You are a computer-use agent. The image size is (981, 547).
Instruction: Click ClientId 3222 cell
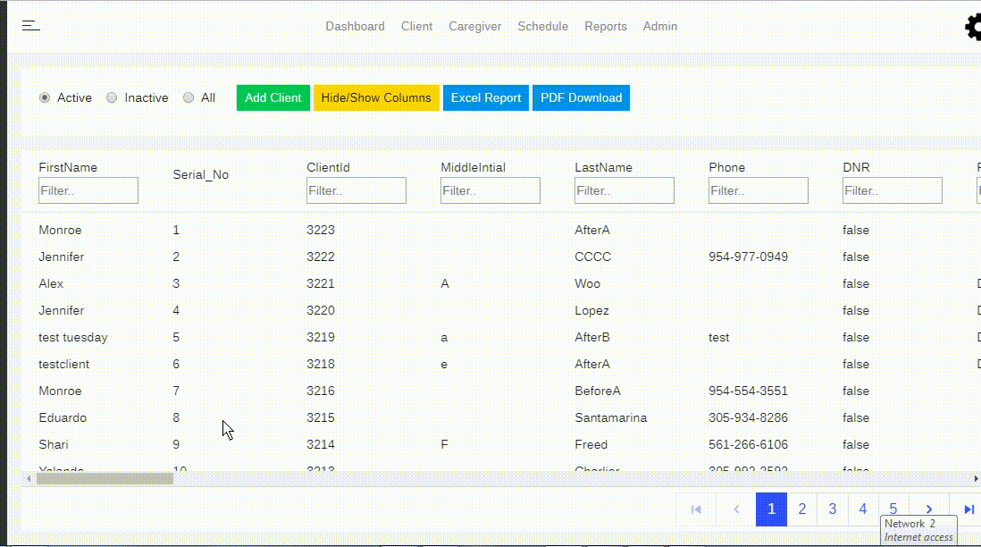(321, 257)
